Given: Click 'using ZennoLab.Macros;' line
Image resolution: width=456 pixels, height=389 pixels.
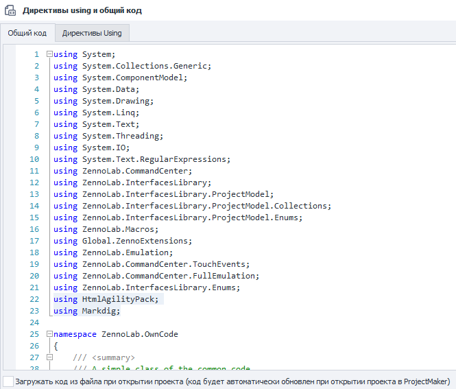Looking at the screenshot, I should point(106,229).
